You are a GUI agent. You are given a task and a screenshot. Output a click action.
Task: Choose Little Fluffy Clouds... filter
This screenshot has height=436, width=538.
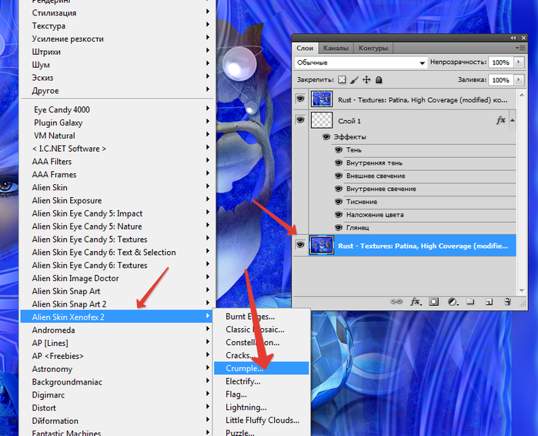coord(262,420)
